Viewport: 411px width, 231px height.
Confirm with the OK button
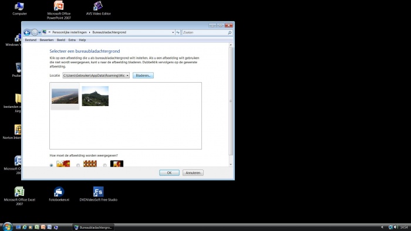[x=169, y=172]
